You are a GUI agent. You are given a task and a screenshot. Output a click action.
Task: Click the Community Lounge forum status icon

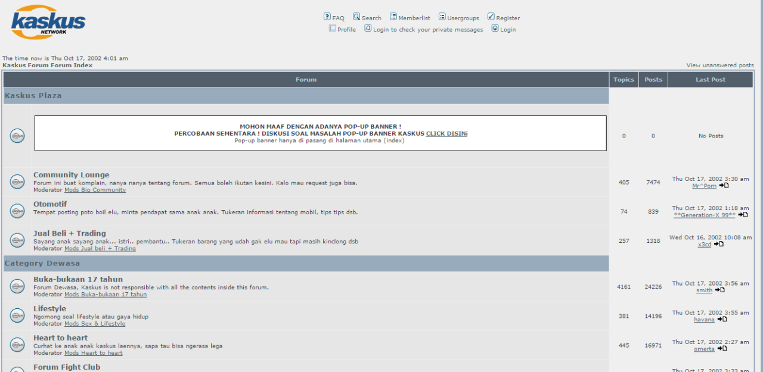pos(17,182)
